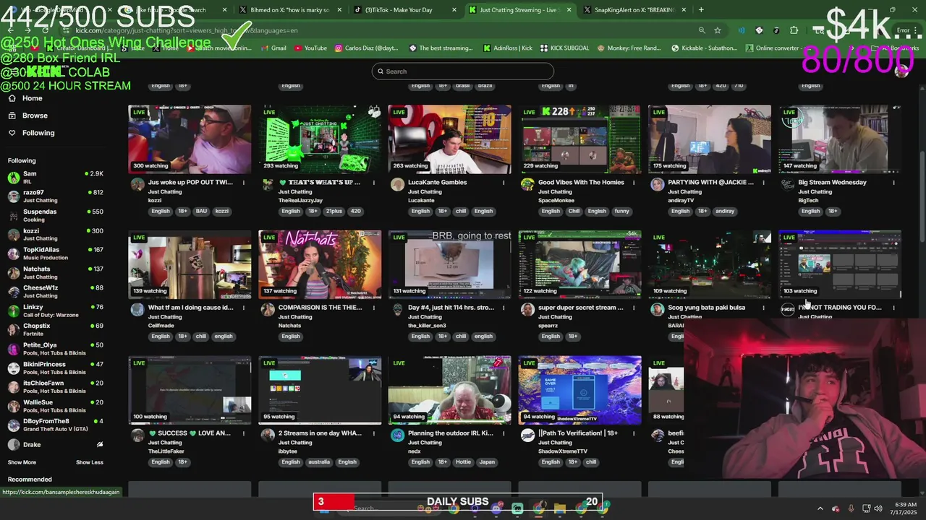The image size is (926, 520).
Task: Click Natchats channel avatar on stream card
Action: (x=268, y=309)
